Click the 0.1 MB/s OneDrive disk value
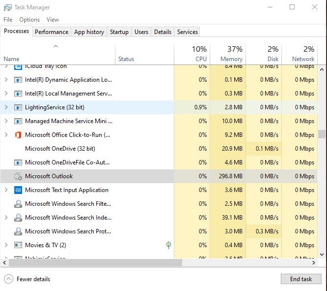 [x=267, y=149]
